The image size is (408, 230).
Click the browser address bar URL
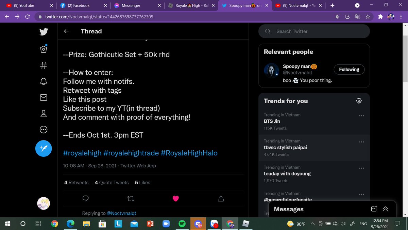99,17
